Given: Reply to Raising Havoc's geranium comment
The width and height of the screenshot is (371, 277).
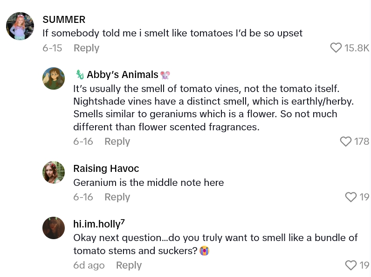Looking at the screenshot, I should coord(117,197).
